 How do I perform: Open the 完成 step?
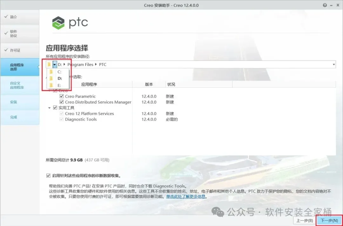[x=20, y=117]
